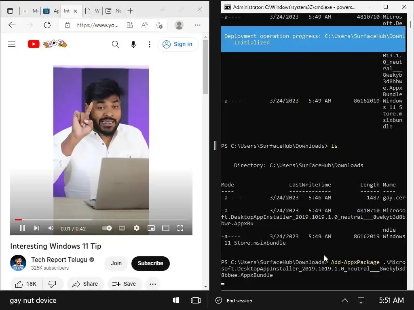Dislike the video
The height and width of the screenshot is (310, 414).
[x=52, y=284]
